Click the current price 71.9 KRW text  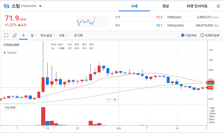(x=16, y=18)
